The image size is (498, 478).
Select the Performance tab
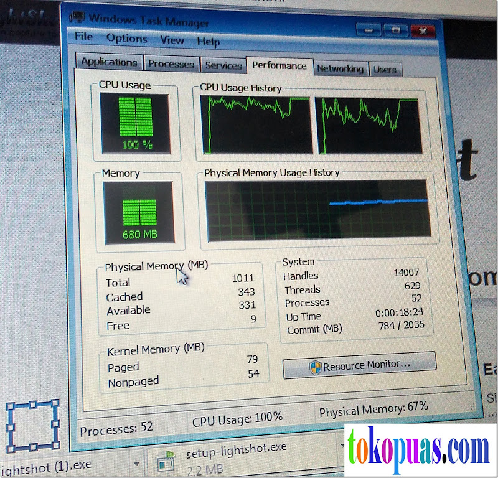coord(280,66)
